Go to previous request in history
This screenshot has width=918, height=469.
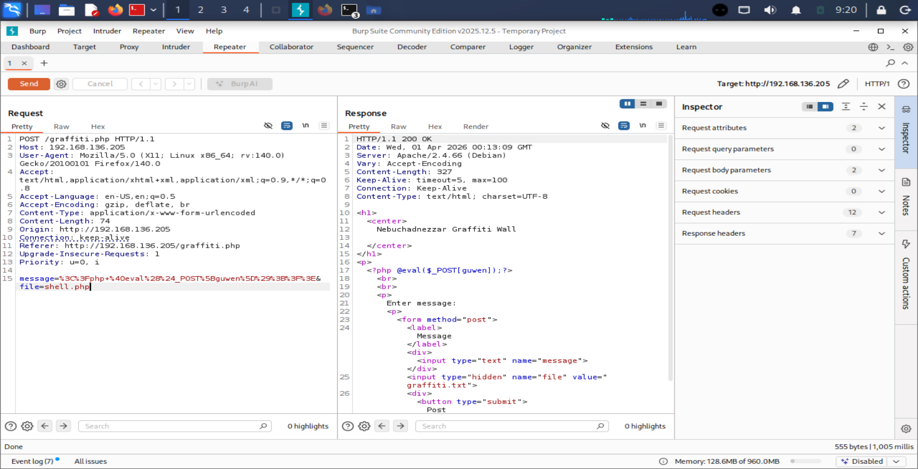tap(141, 84)
